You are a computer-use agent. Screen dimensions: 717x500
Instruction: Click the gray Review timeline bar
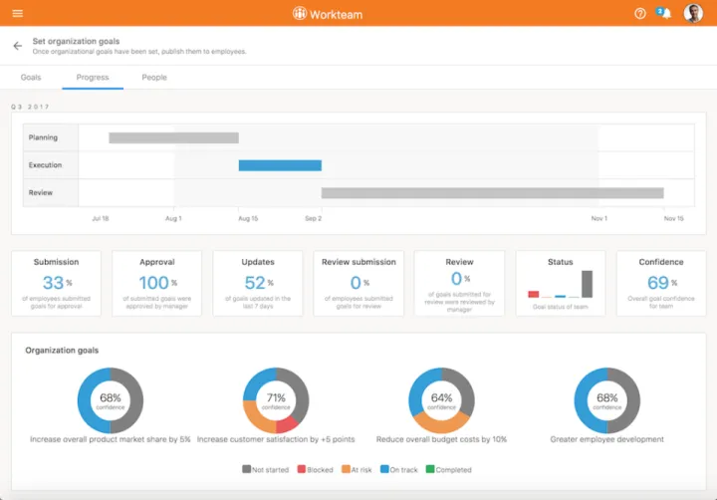click(x=492, y=193)
